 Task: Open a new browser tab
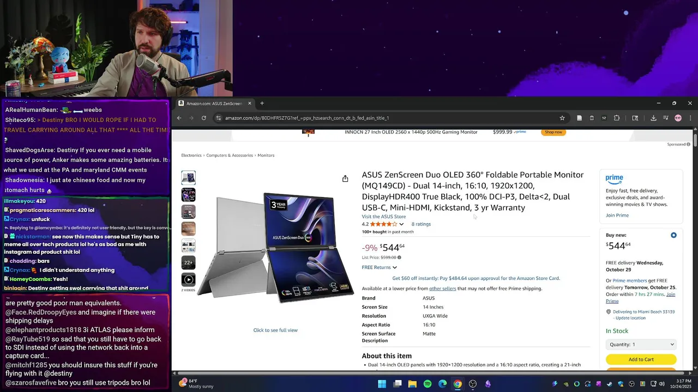(262, 103)
